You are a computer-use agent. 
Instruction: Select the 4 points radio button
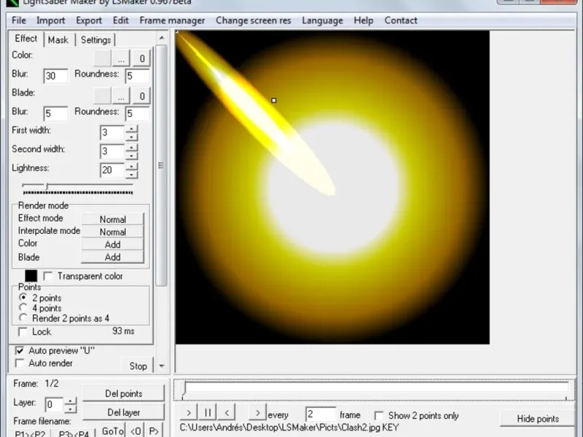[23, 307]
